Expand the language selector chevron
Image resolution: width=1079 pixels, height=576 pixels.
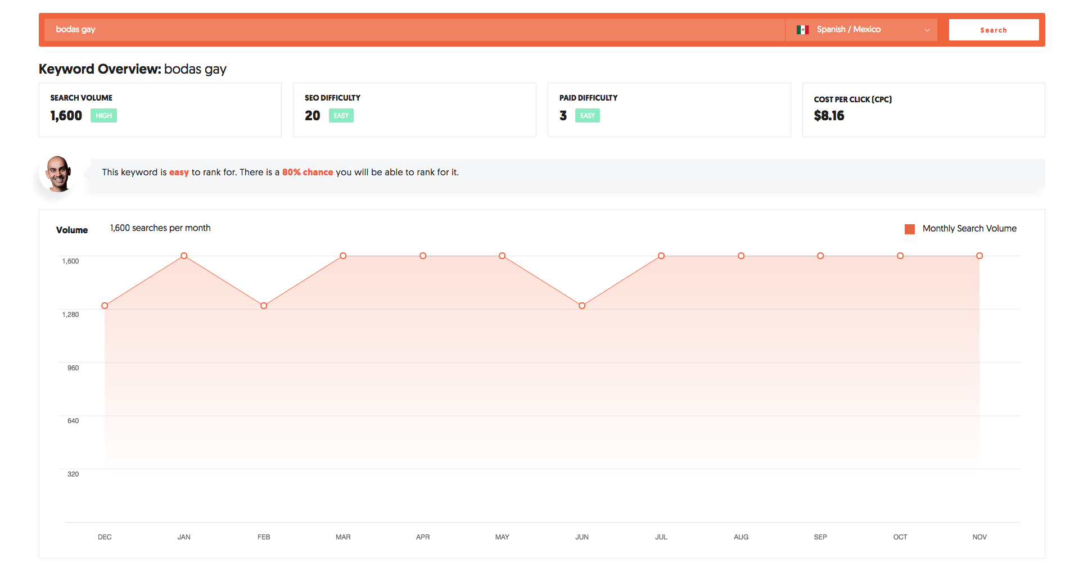(927, 30)
